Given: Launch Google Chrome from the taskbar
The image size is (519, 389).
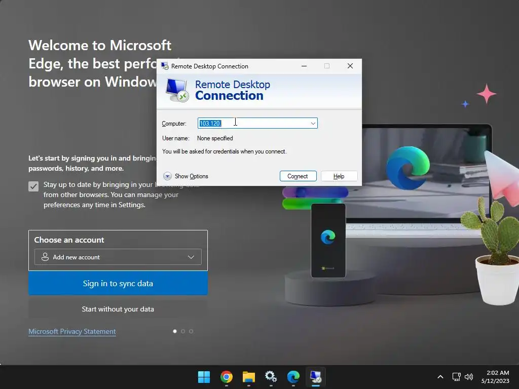Looking at the screenshot, I should pyautogui.click(x=227, y=377).
